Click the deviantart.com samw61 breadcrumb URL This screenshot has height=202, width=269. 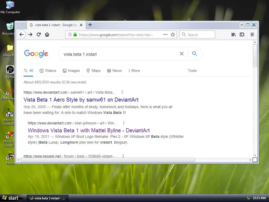point(69,92)
